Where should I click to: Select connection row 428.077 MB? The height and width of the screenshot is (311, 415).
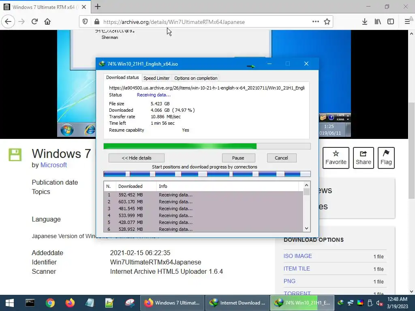(203, 222)
